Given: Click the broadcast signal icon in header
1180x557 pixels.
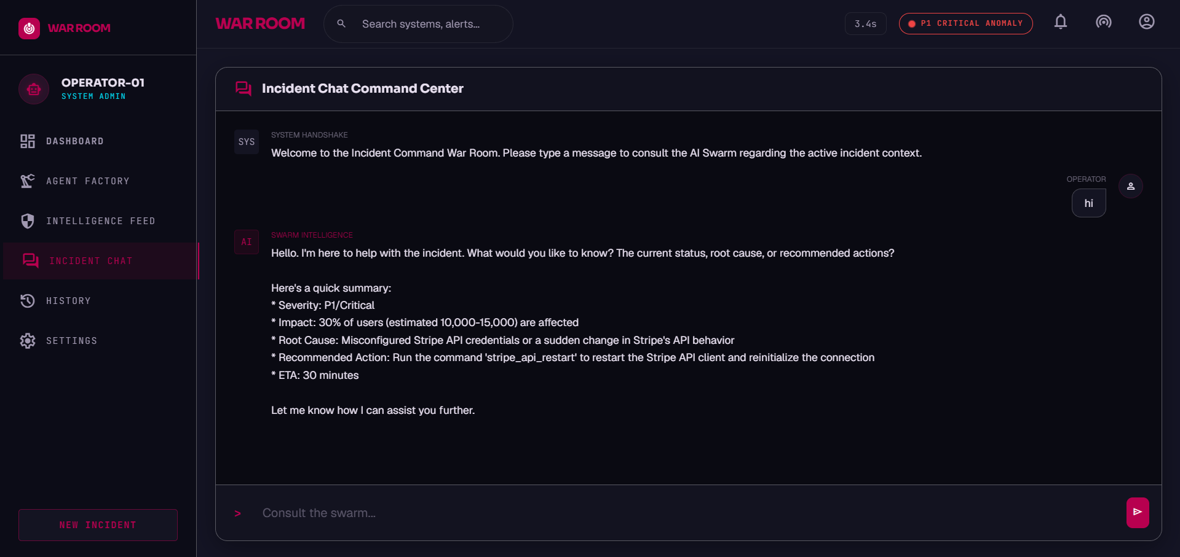Looking at the screenshot, I should click(x=1103, y=23).
